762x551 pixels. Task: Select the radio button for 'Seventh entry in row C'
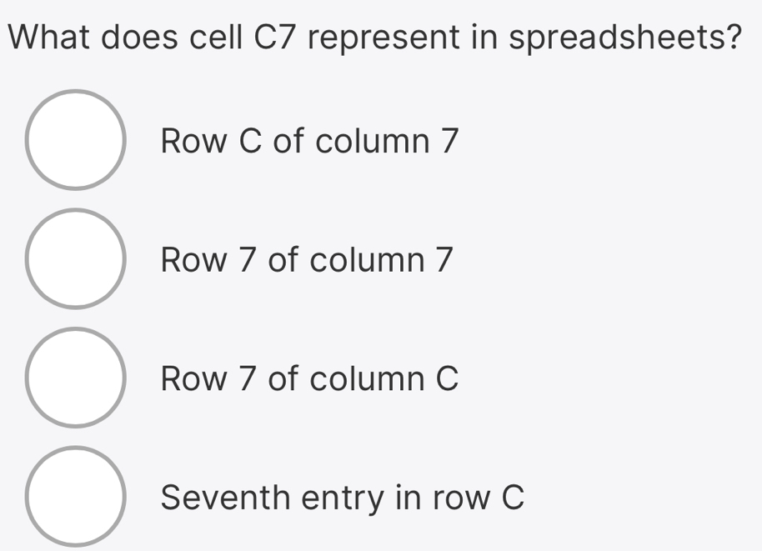75,496
